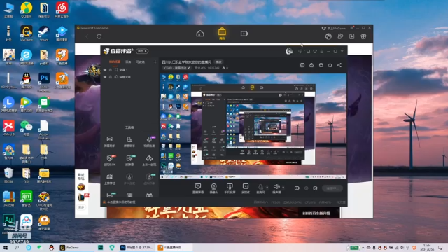The image size is (448, 252).
Task: Expand microphone options arrow
Action: click(267, 188)
